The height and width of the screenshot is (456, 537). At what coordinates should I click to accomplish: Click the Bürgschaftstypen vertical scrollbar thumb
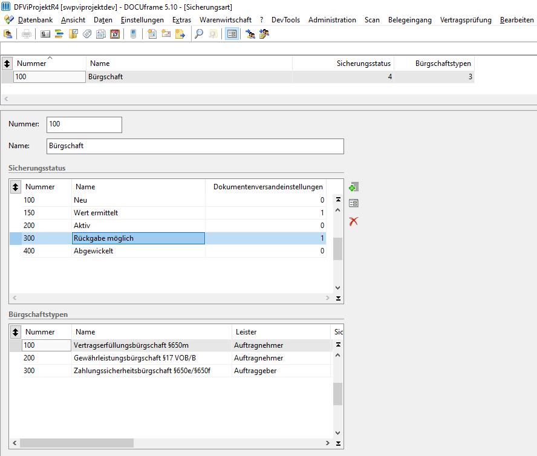tap(337, 394)
